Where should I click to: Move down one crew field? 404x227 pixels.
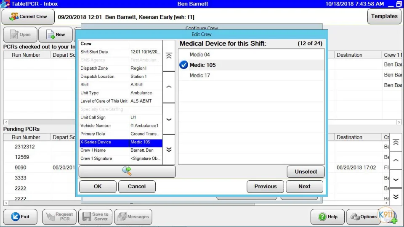click(x=169, y=119)
